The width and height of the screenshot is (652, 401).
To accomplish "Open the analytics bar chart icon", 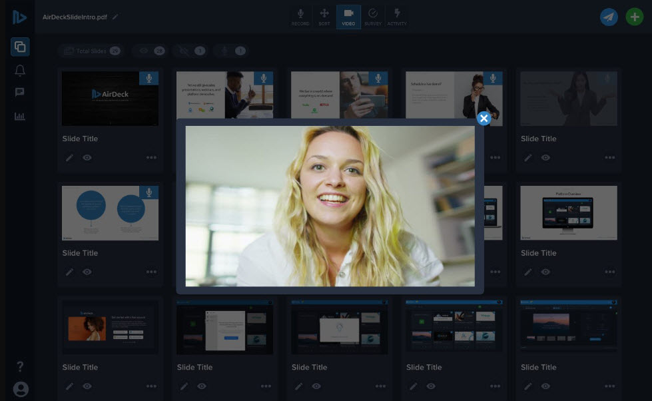I will (x=19, y=116).
